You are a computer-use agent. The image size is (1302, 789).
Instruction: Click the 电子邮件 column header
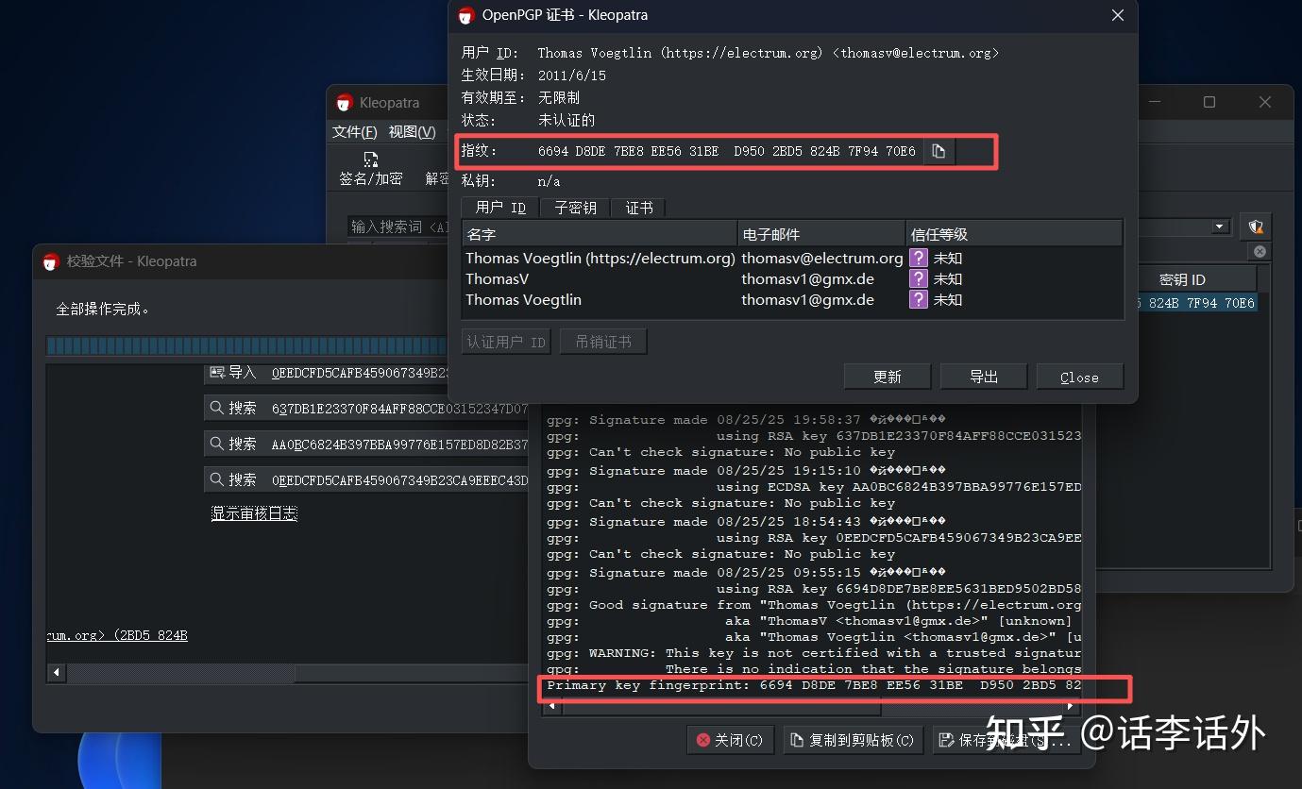tap(821, 234)
